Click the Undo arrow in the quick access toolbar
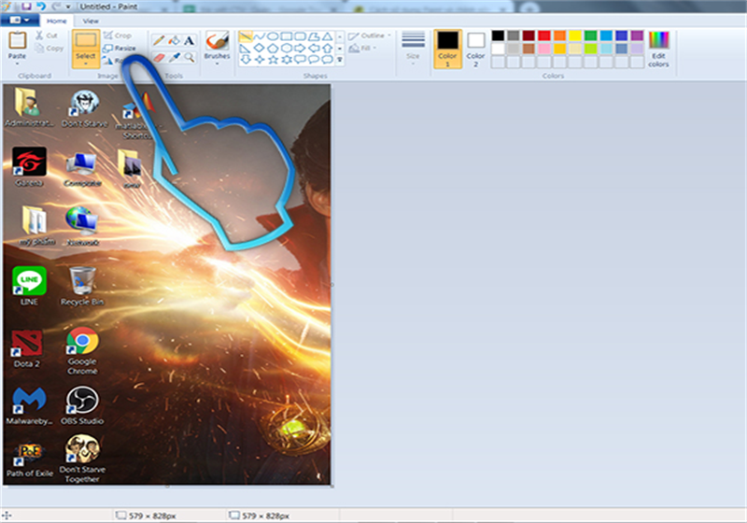This screenshot has width=747, height=523. pyautogui.click(x=41, y=7)
